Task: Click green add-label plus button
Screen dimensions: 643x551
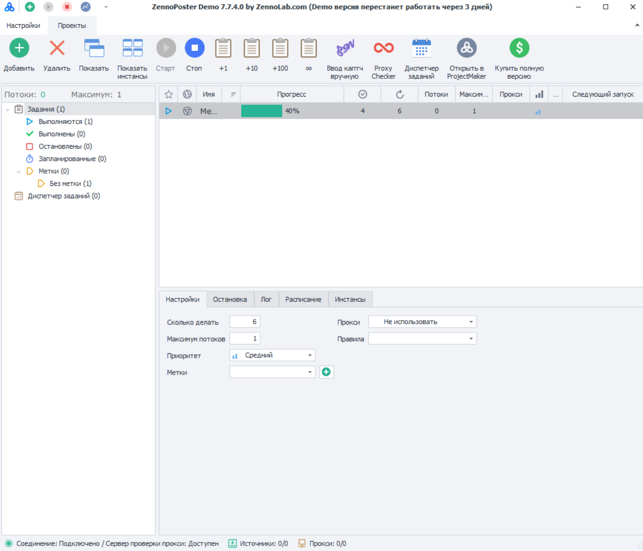Action: click(326, 372)
